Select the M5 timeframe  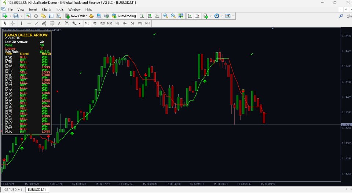(94, 23)
